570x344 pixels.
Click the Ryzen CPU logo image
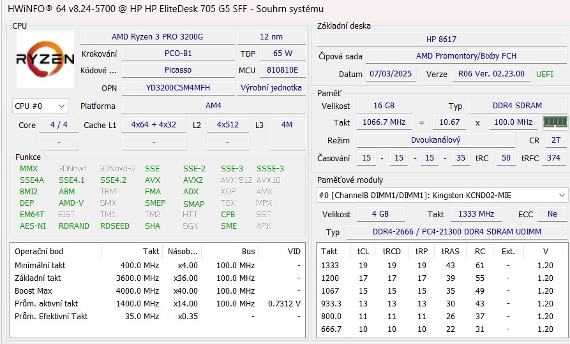[x=45, y=59]
